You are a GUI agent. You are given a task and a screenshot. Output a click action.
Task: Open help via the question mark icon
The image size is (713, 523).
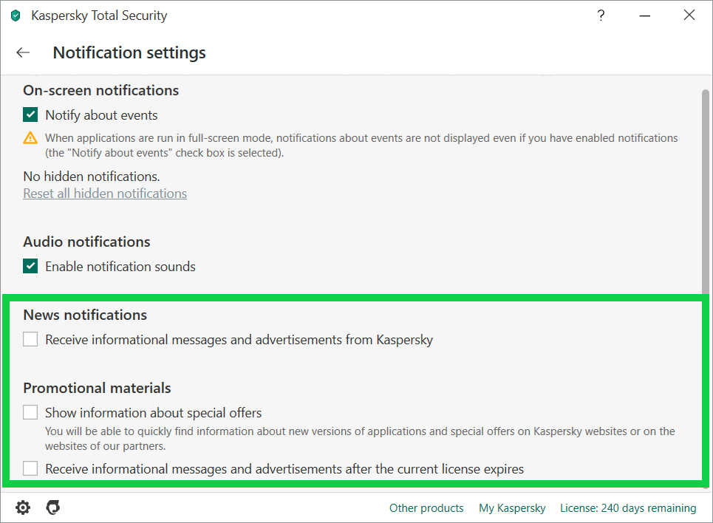tap(601, 16)
